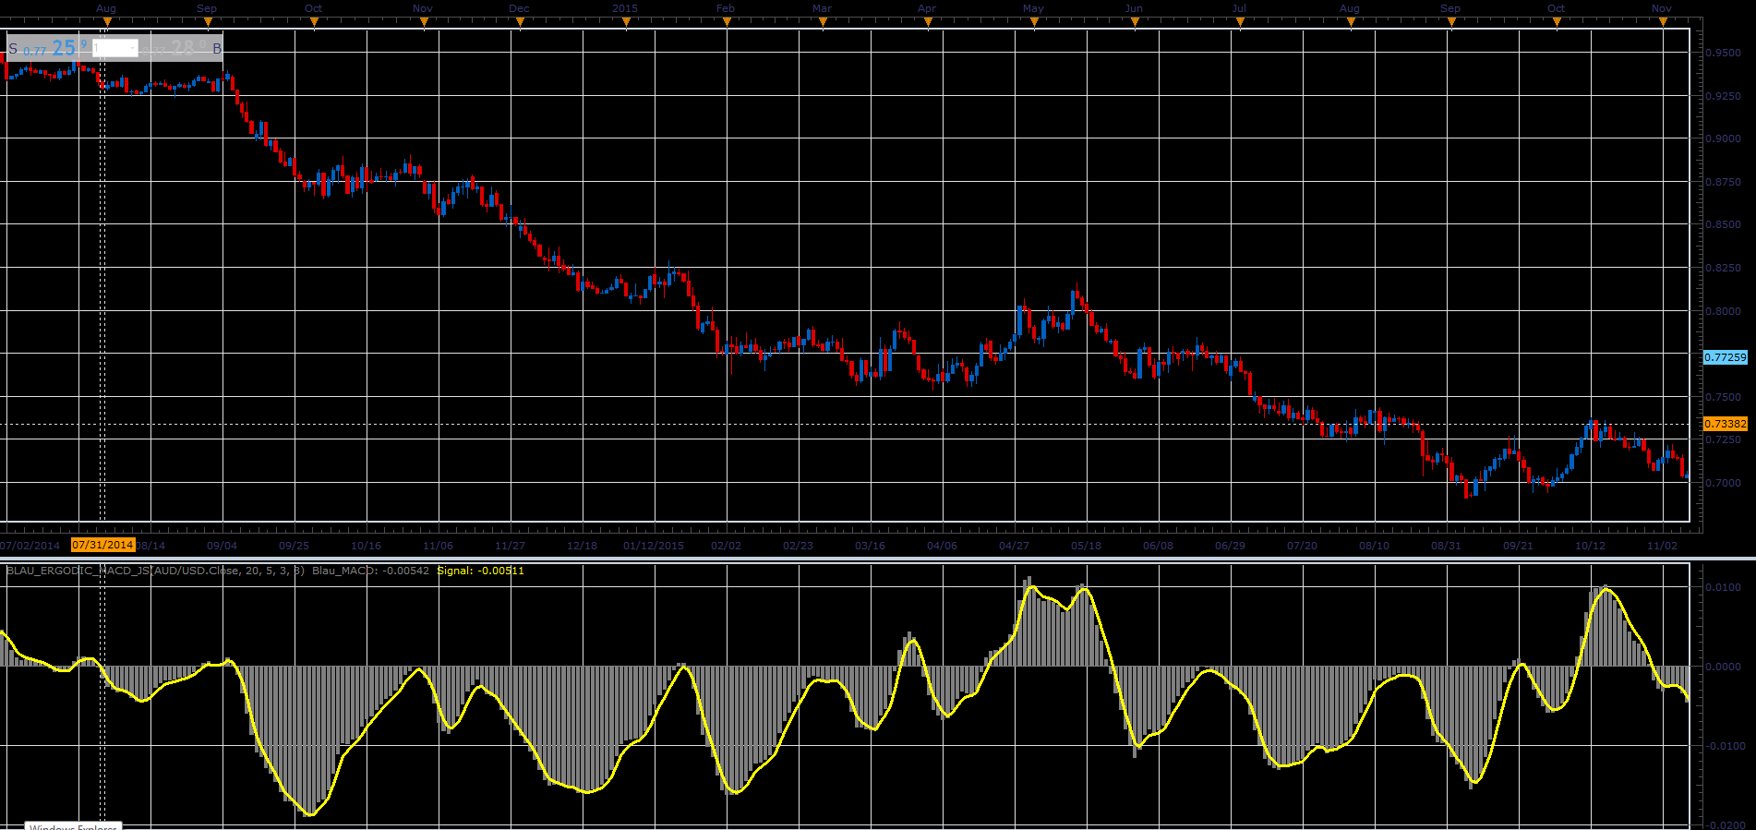Select the September 2014 orange month marker
The width and height of the screenshot is (1756, 830).
click(x=208, y=22)
